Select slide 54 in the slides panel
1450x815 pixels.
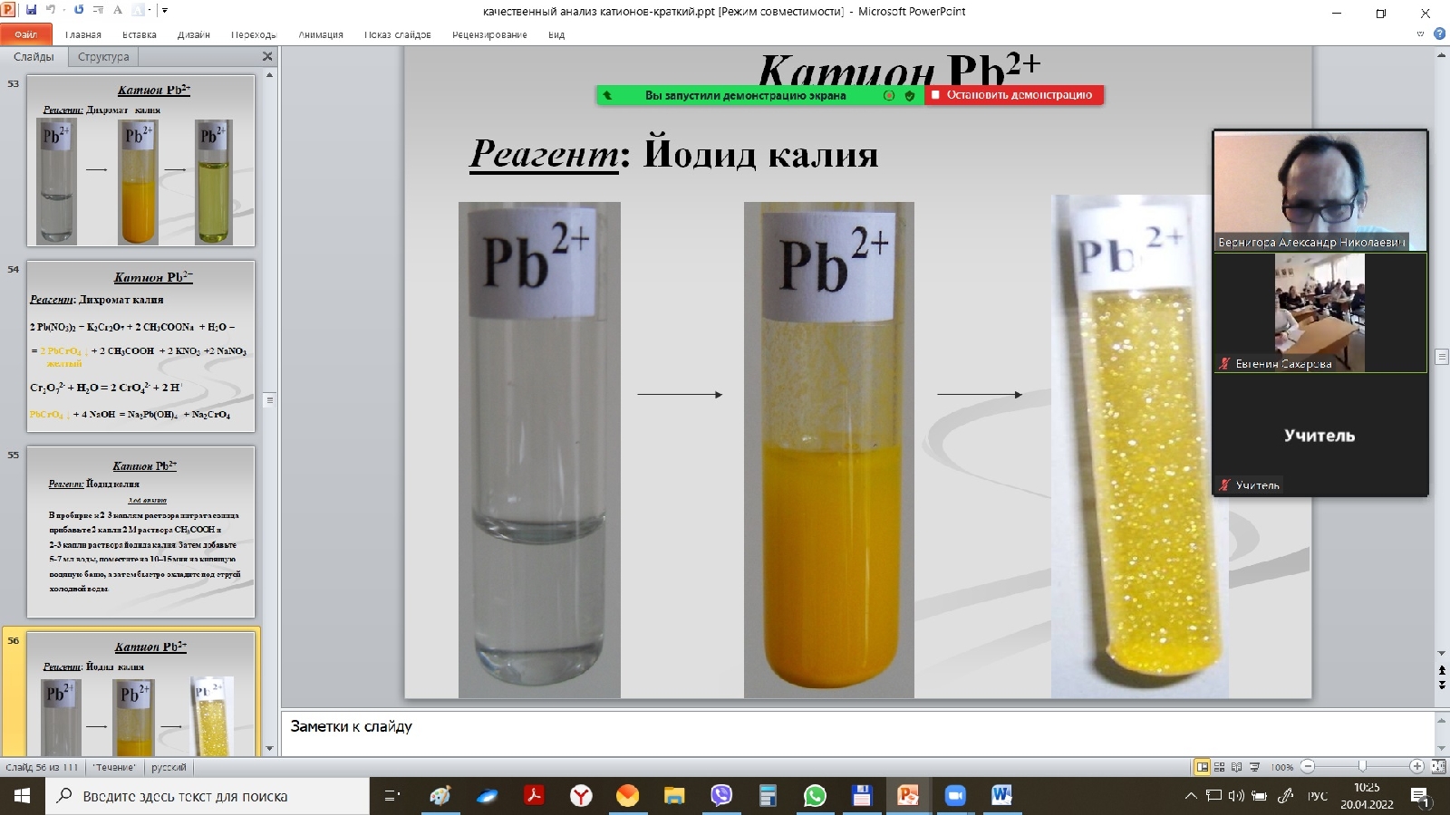(x=140, y=349)
